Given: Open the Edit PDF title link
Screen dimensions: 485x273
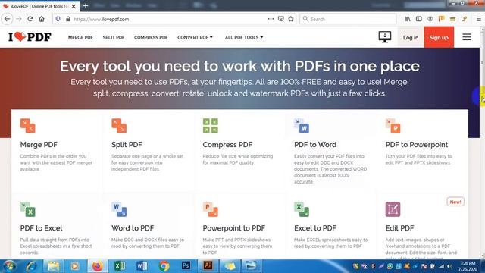Looking at the screenshot, I should [x=399, y=228].
